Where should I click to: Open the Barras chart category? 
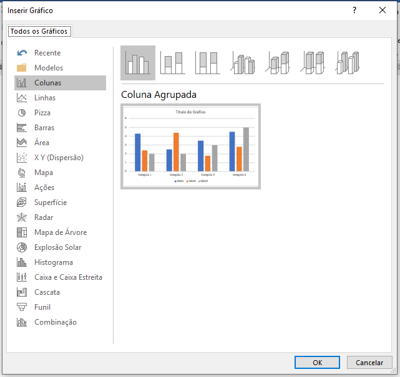tap(44, 128)
